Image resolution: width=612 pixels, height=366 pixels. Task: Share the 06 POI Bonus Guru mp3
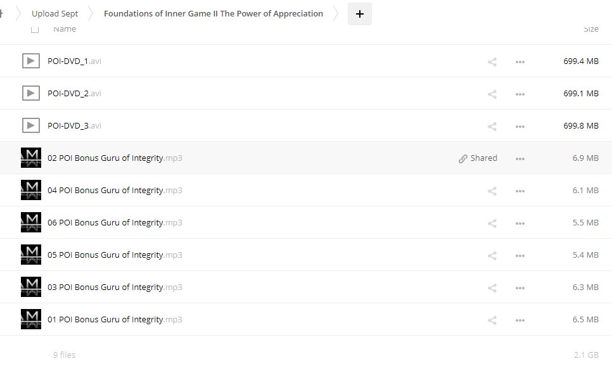point(492,223)
